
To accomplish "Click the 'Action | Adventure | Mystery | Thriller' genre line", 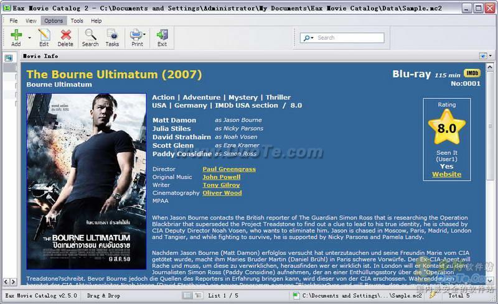I will [x=222, y=98].
